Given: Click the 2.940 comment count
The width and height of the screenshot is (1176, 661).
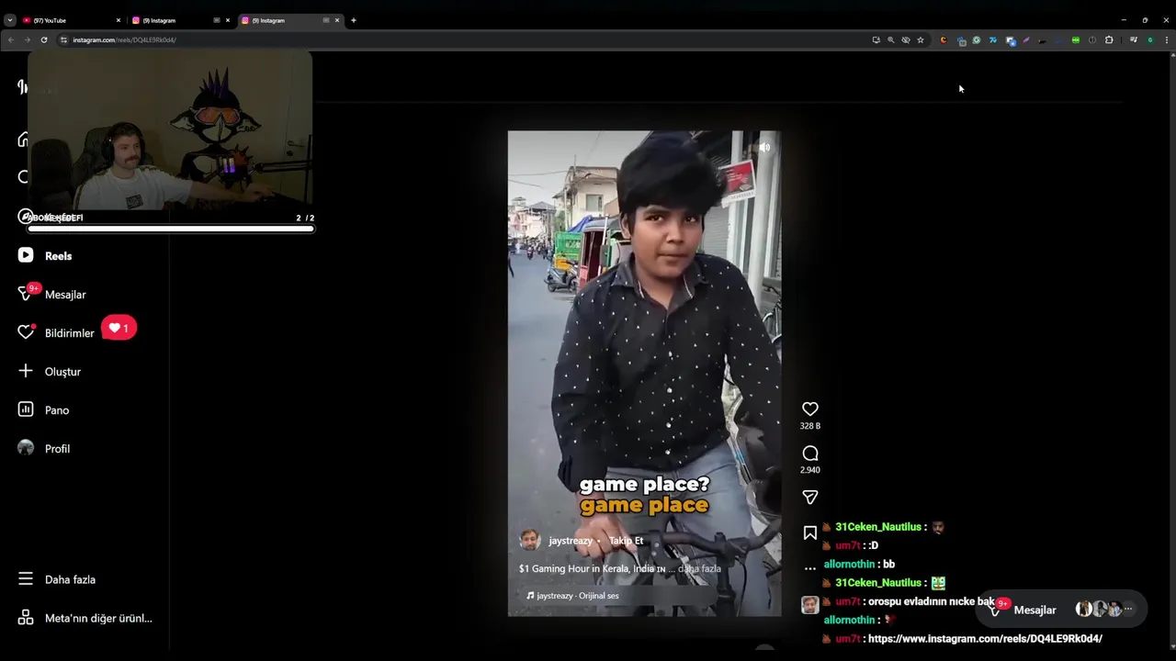Looking at the screenshot, I should 810,470.
